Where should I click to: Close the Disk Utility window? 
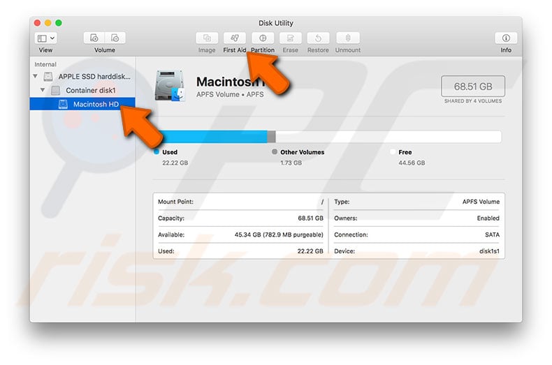click(37, 23)
